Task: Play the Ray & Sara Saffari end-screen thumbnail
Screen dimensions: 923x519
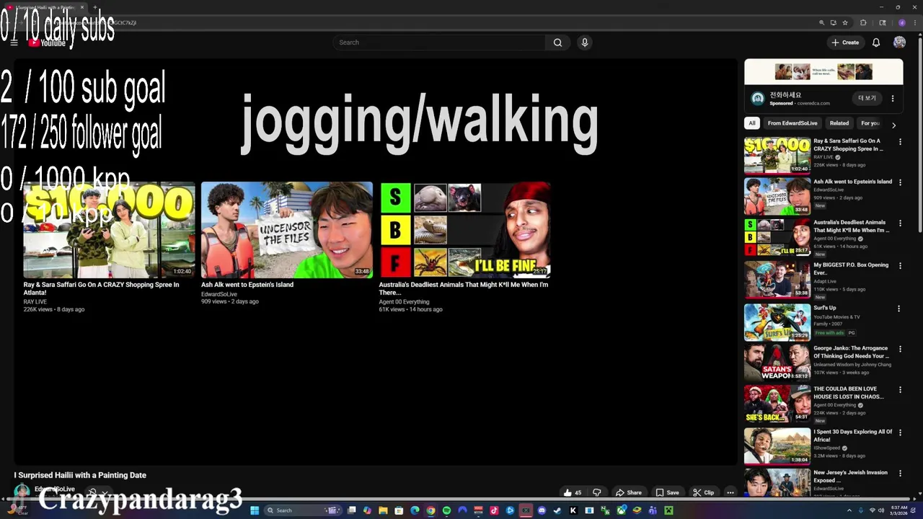Action: (109, 230)
